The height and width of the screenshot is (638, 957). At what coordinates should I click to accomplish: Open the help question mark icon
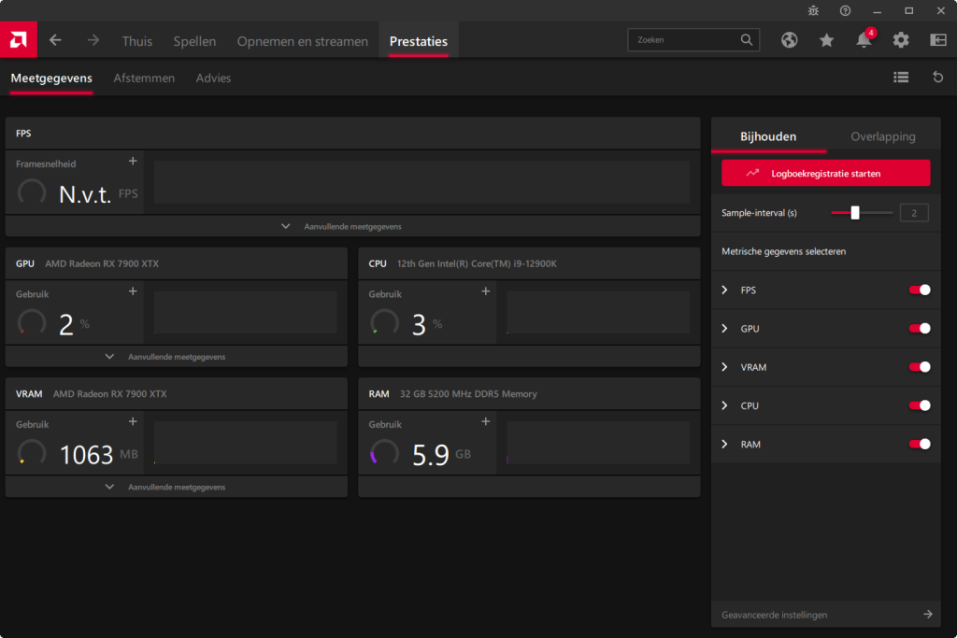(x=845, y=10)
